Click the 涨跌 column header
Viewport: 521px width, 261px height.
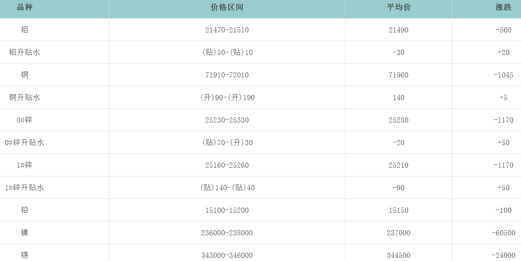[503, 8]
